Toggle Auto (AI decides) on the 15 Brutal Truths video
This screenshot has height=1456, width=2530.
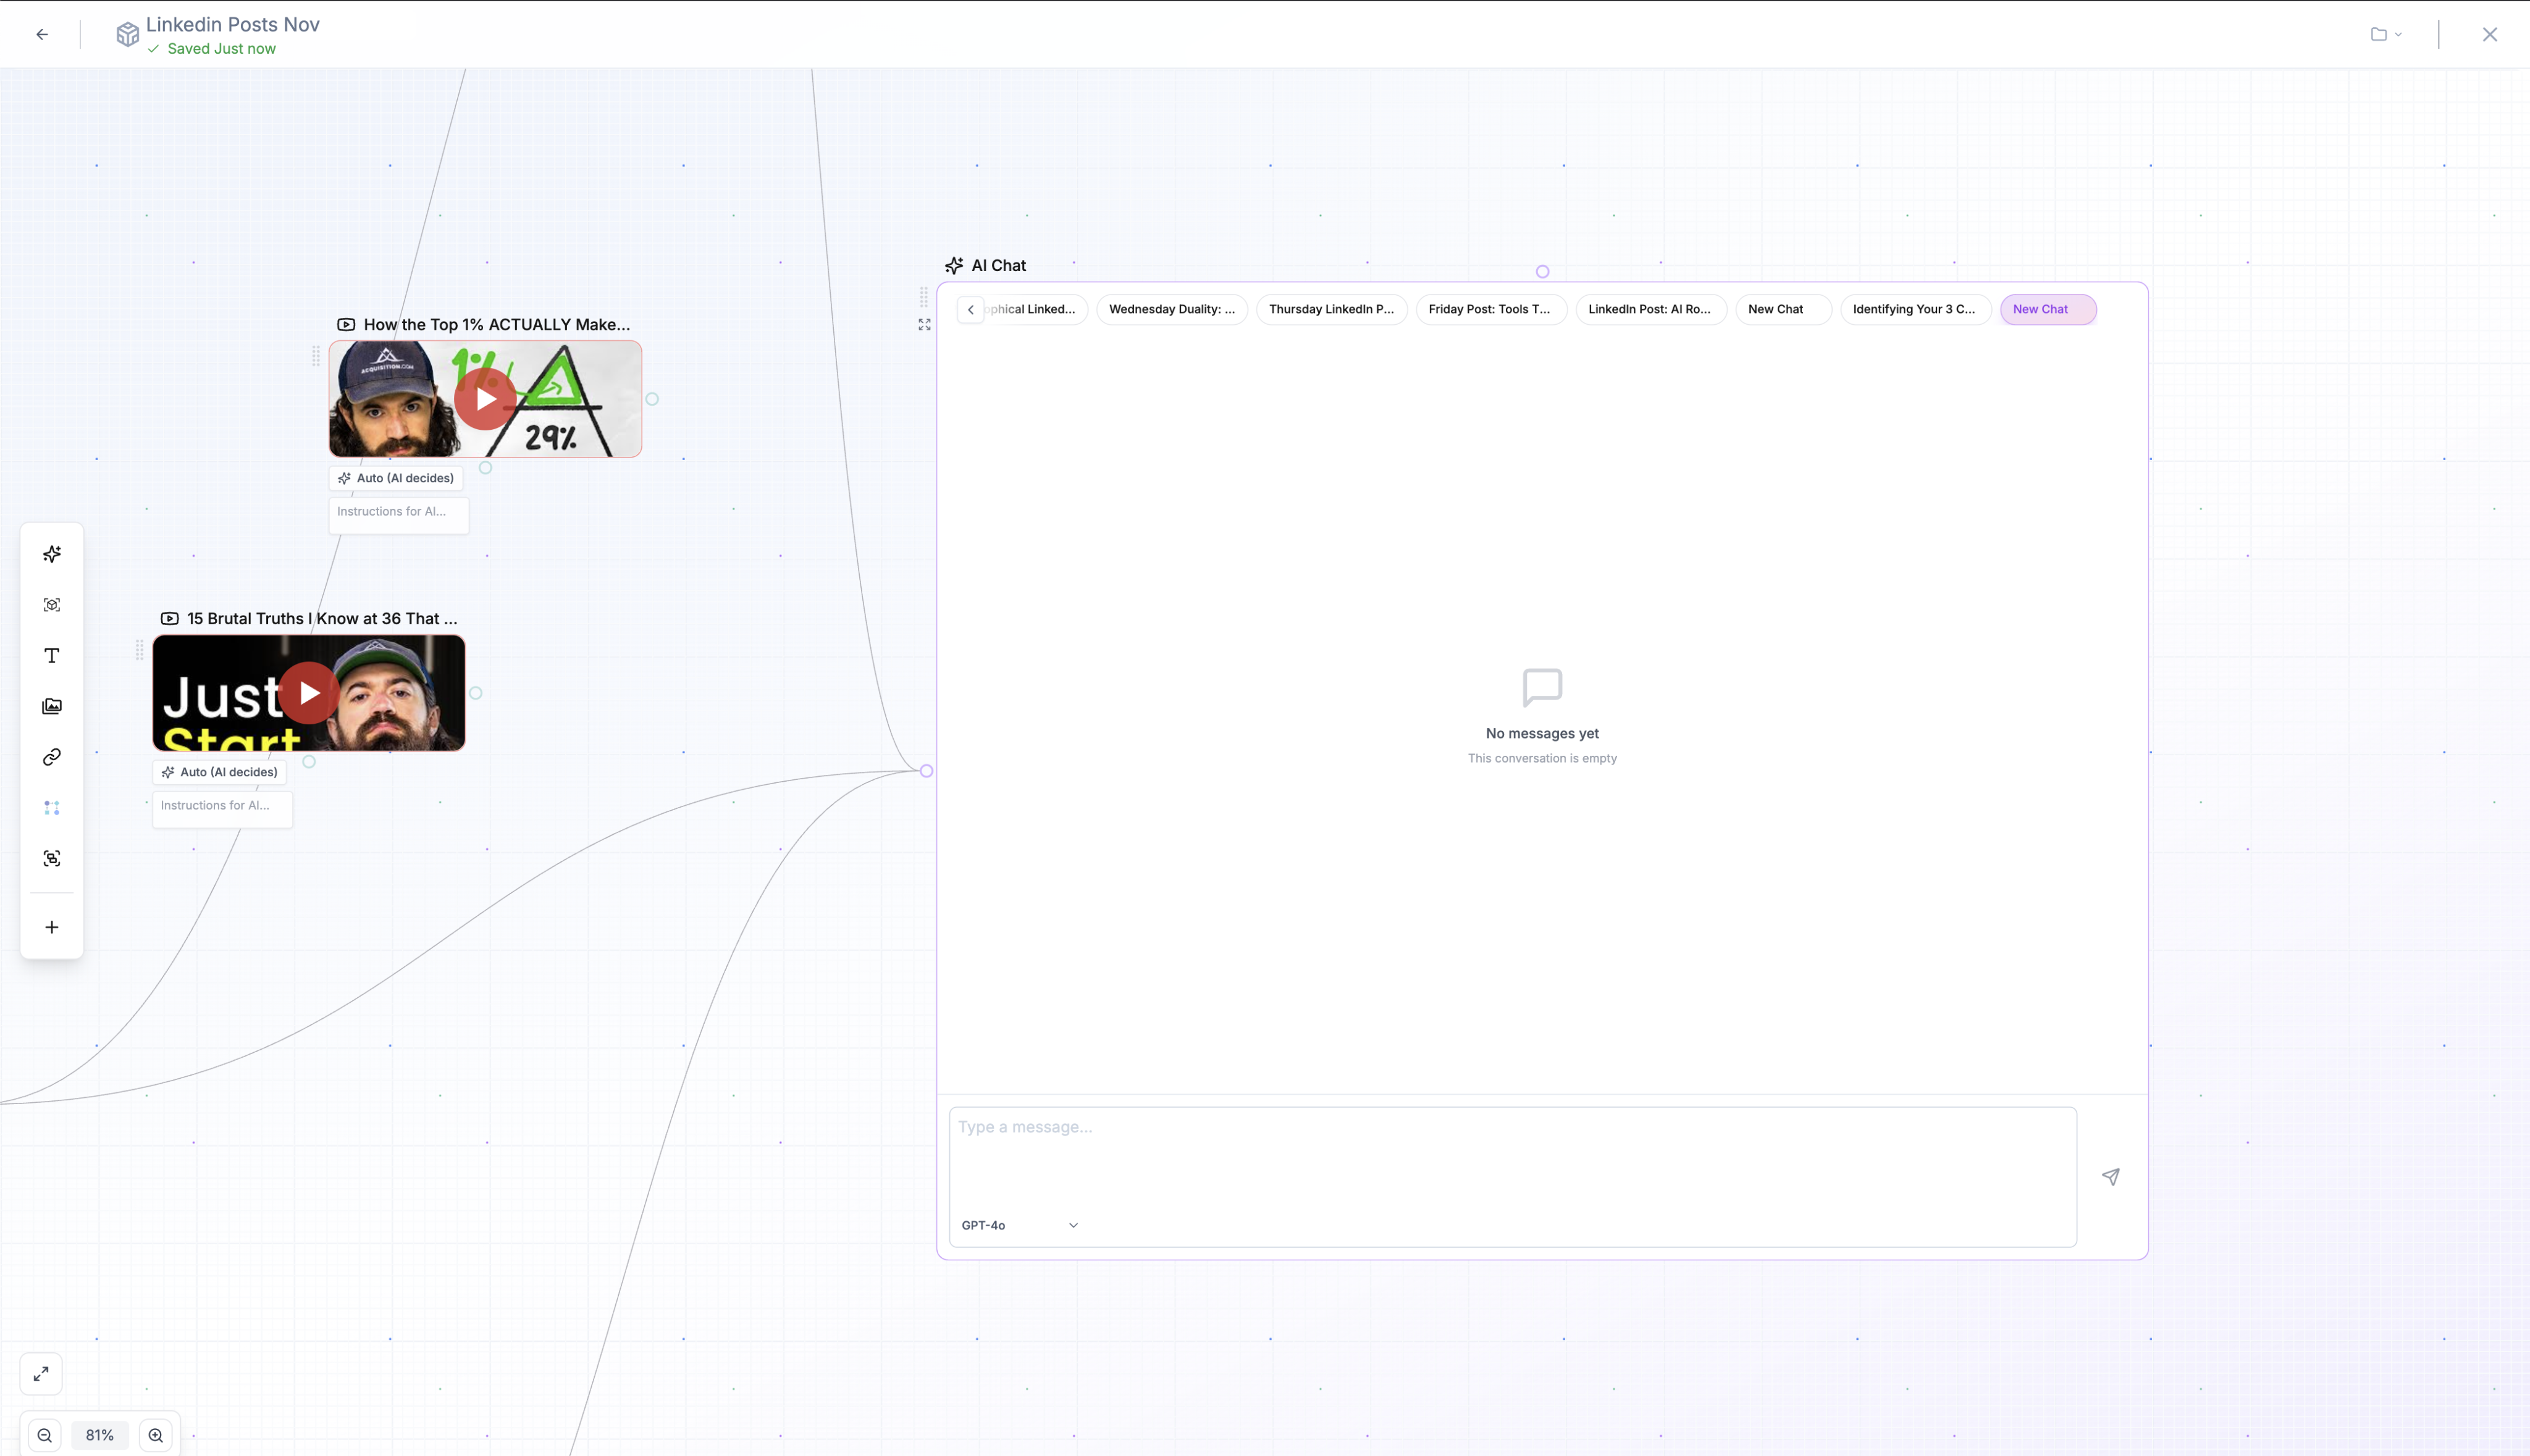point(220,771)
